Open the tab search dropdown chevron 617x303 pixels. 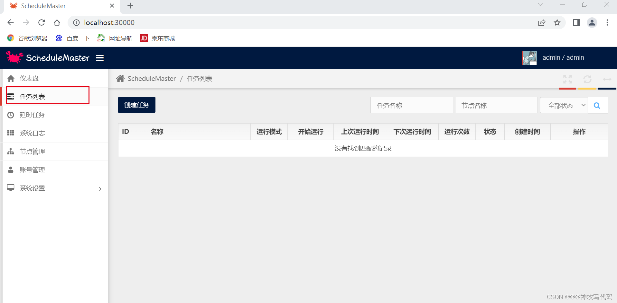tap(540, 4)
